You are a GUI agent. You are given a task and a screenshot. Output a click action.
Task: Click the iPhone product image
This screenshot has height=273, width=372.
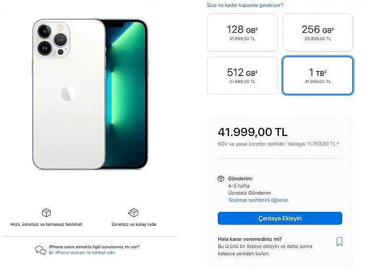pos(90,94)
